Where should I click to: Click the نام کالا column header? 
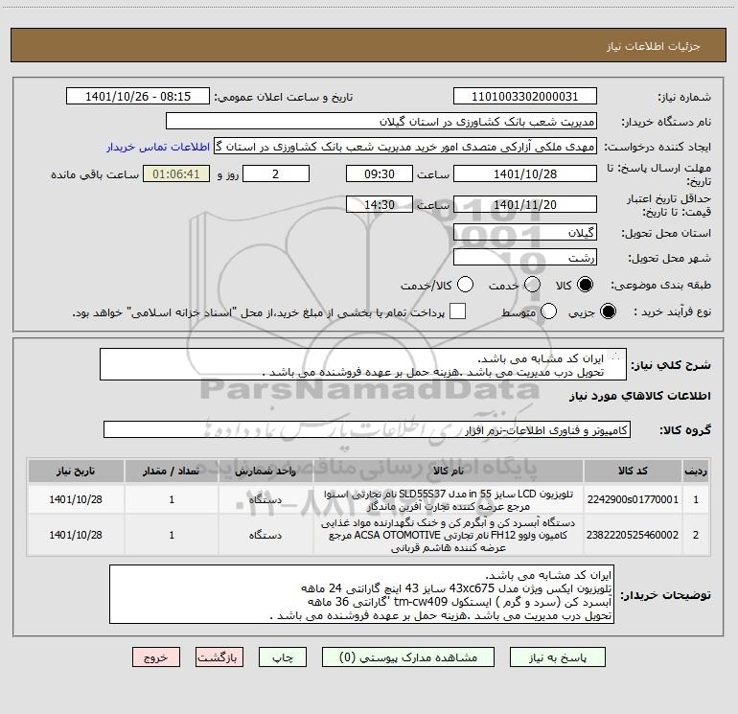[449, 471]
